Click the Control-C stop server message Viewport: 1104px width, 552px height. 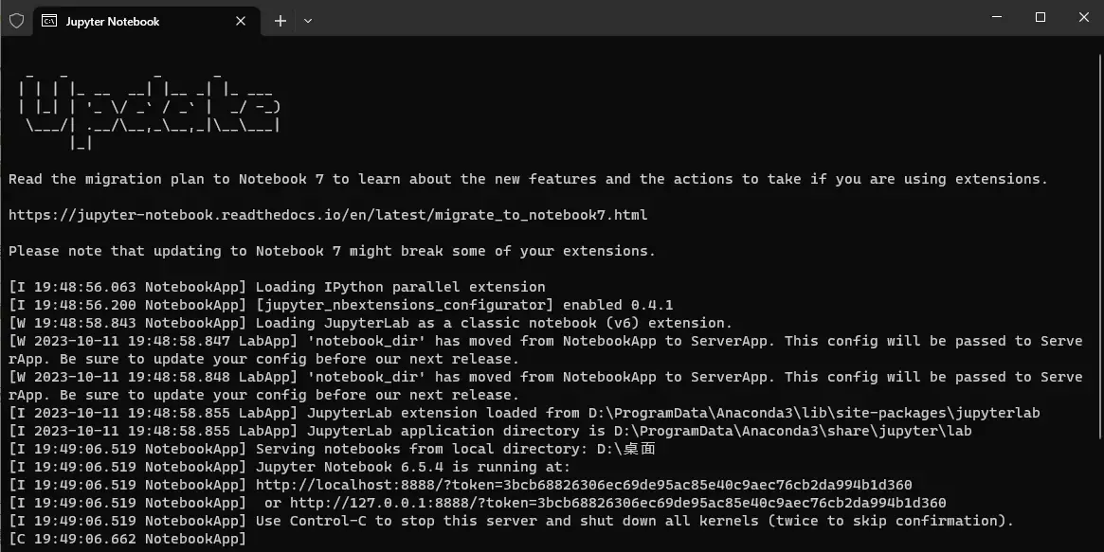pos(634,521)
